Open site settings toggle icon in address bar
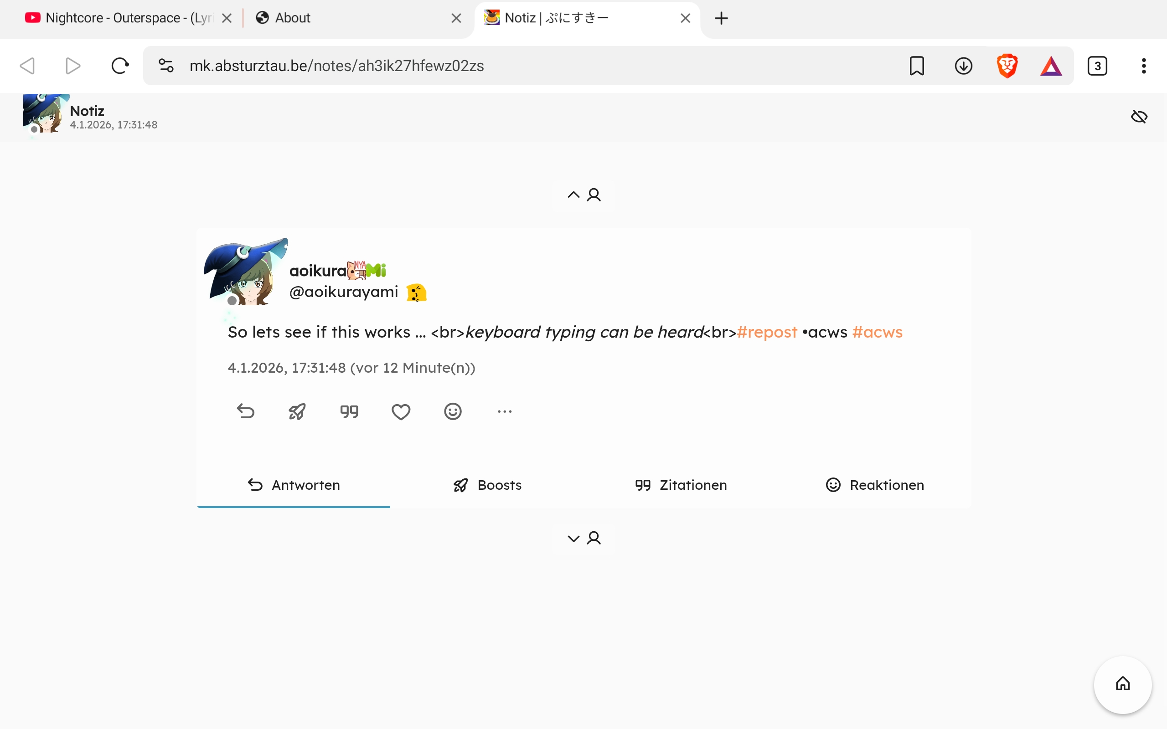This screenshot has width=1167, height=729. (166, 66)
